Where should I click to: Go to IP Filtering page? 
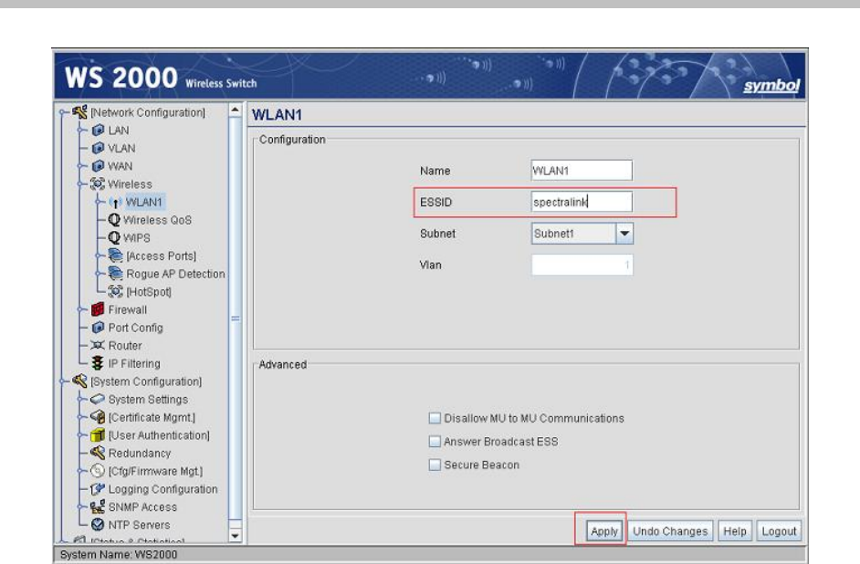point(134,363)
